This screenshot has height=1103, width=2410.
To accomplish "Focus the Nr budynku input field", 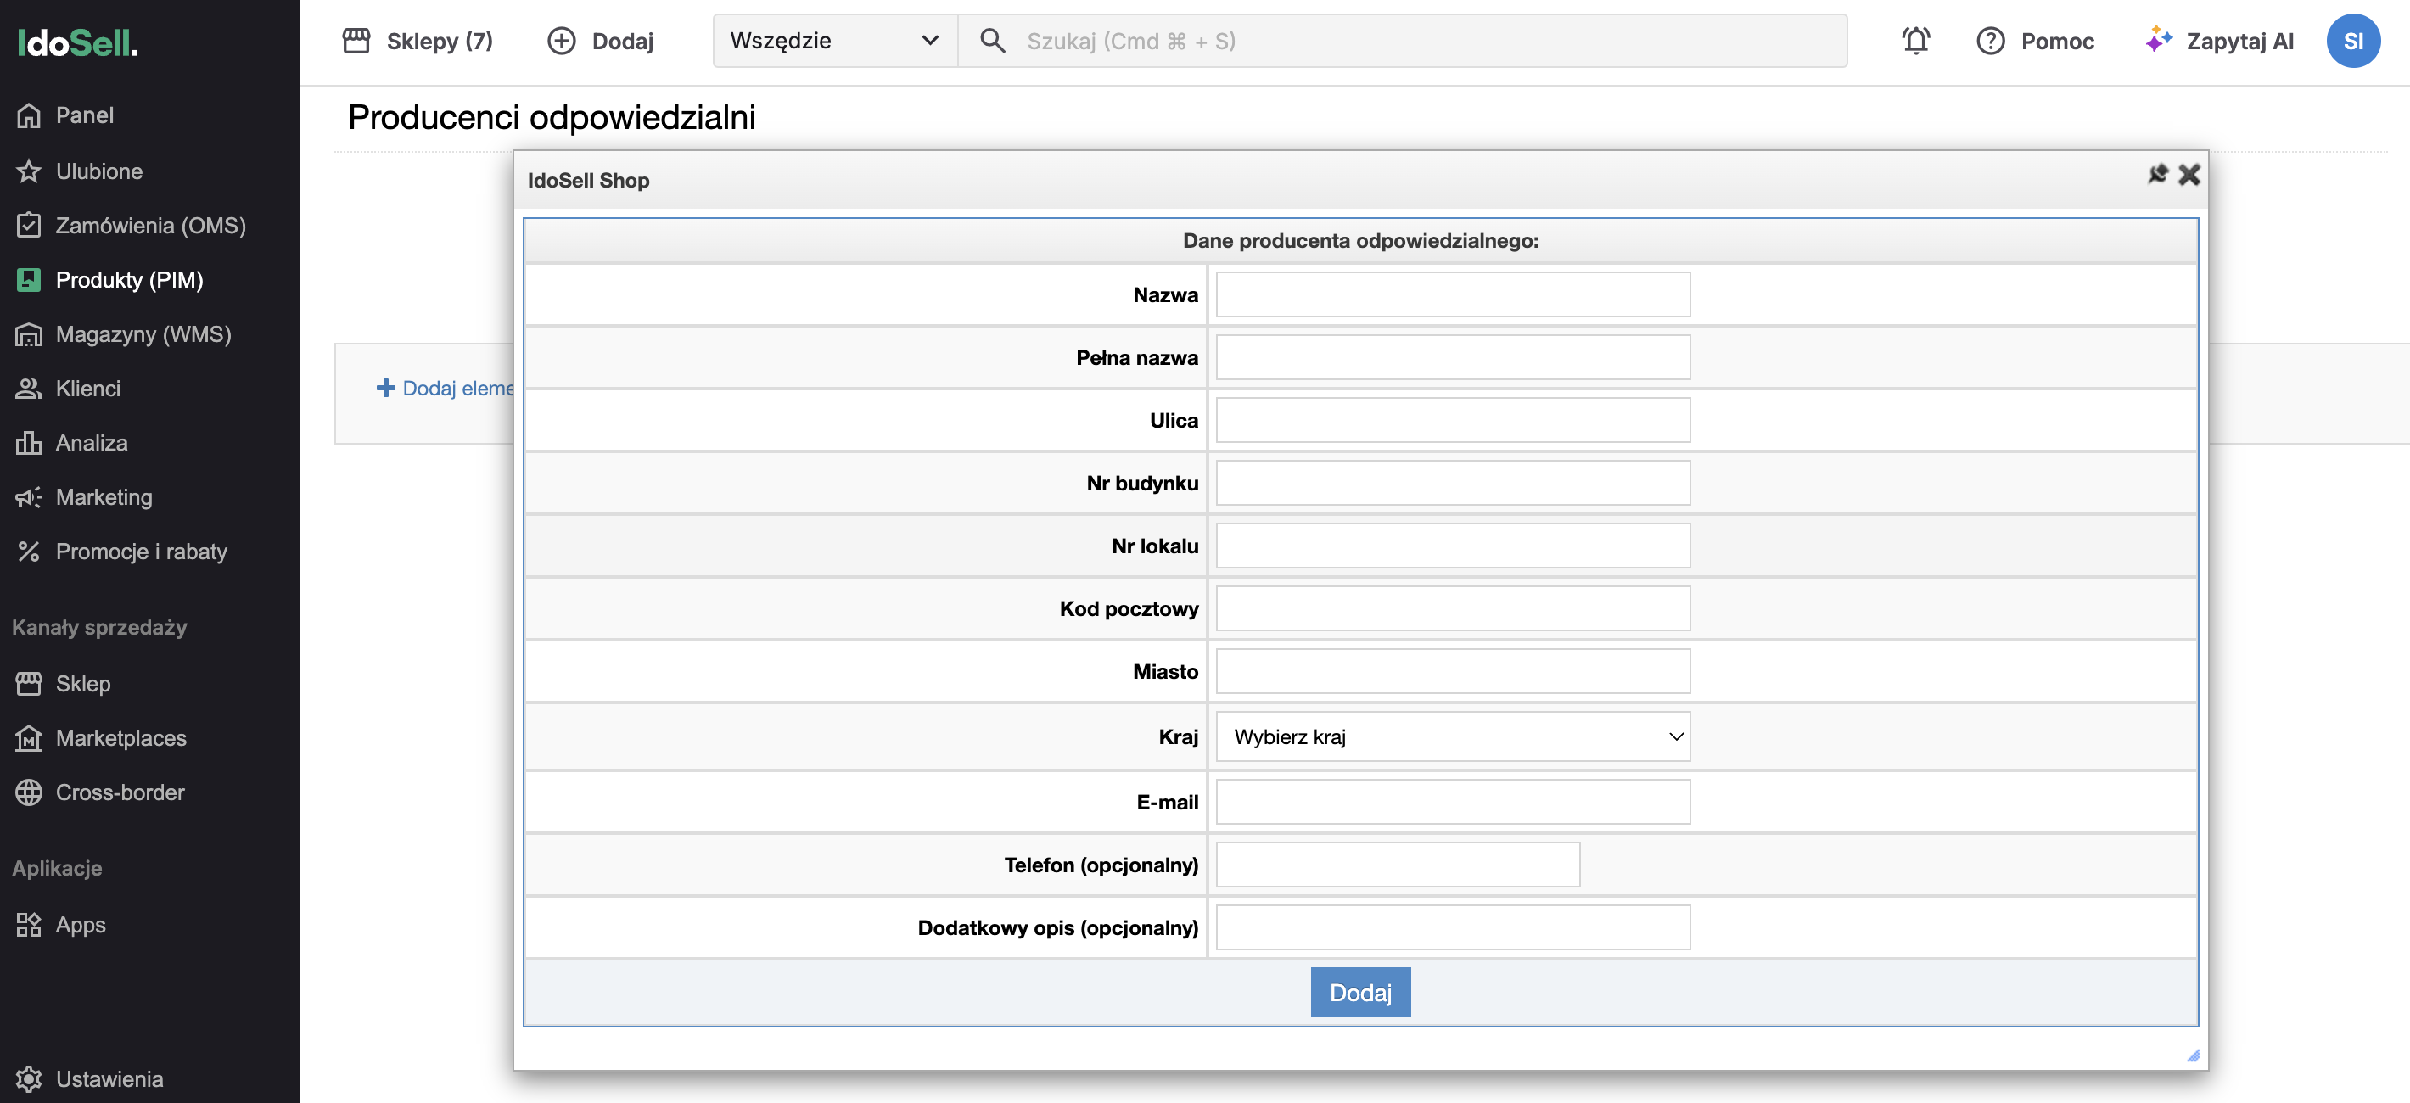I will [x=1453, y=483].
